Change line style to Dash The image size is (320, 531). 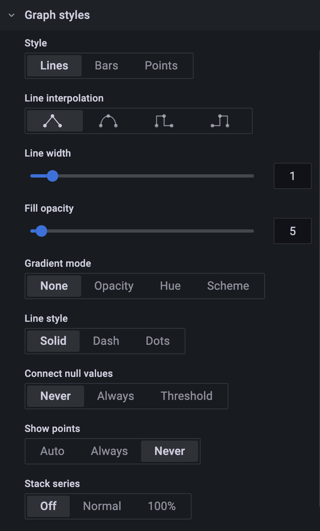coord(106,341)
